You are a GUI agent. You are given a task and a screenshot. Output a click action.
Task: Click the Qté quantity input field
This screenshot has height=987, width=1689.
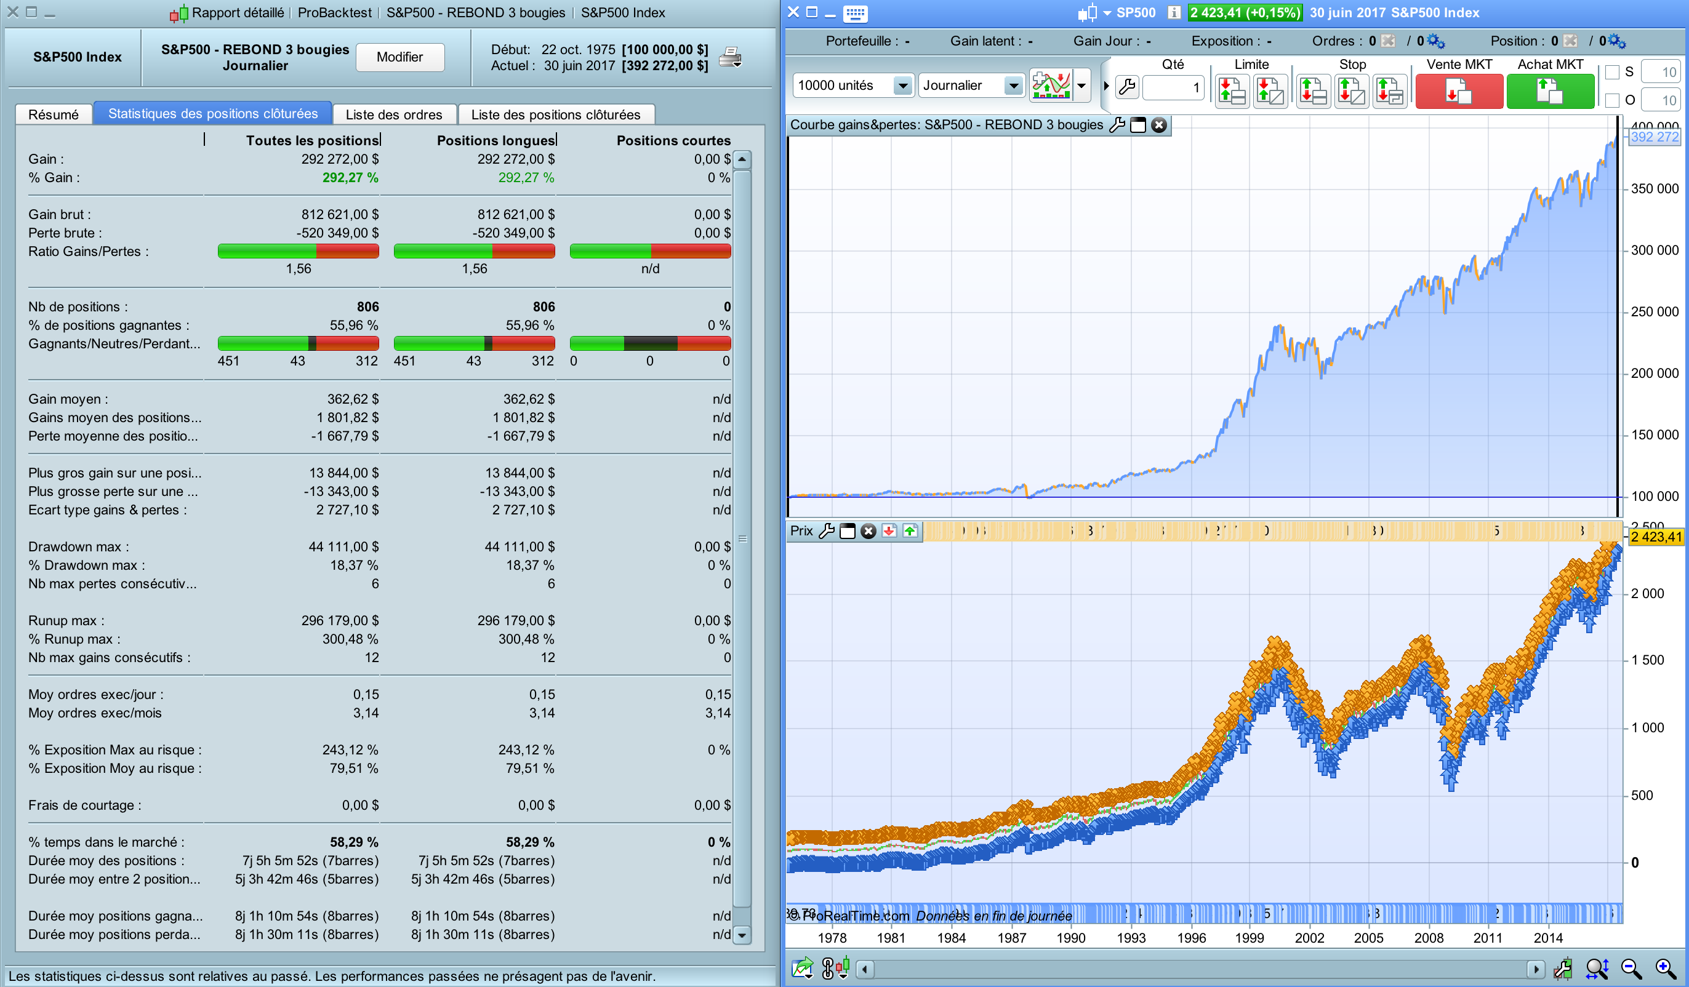1172,88
